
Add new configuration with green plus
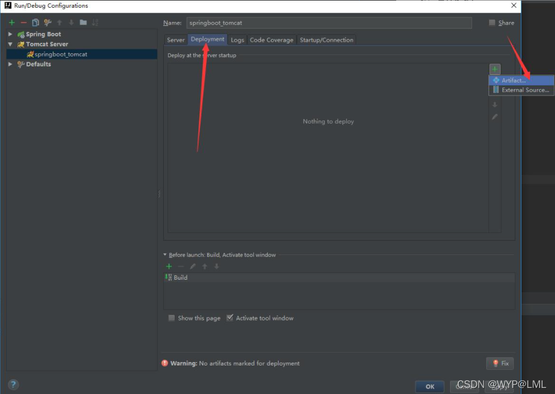pyautogui.click(x=12, y=23)
